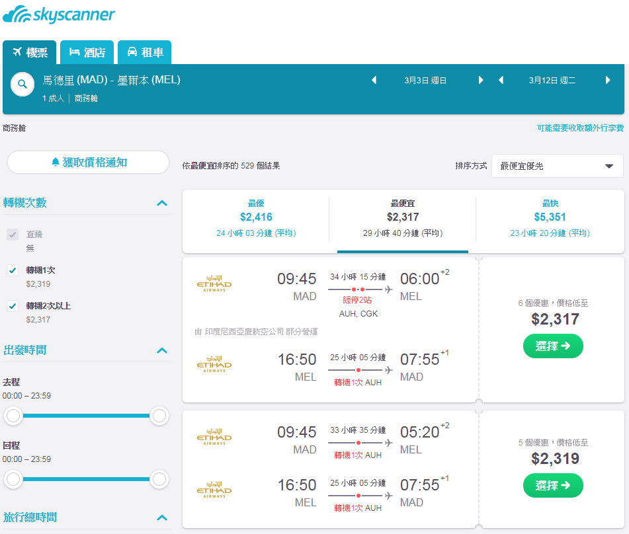The width and height of the screenshot is (629, 534).
Task: Uncheck the 轉機2次以上 checkbox
Action: [13, 306]
